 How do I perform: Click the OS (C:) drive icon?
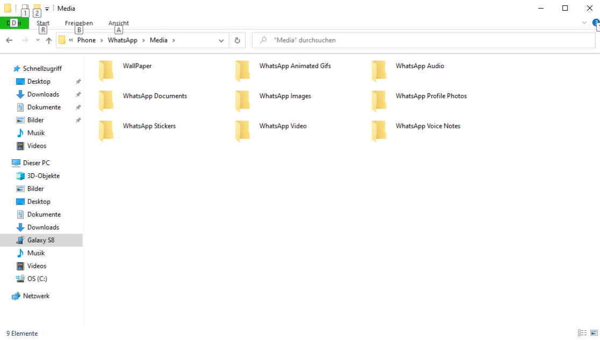21,278
